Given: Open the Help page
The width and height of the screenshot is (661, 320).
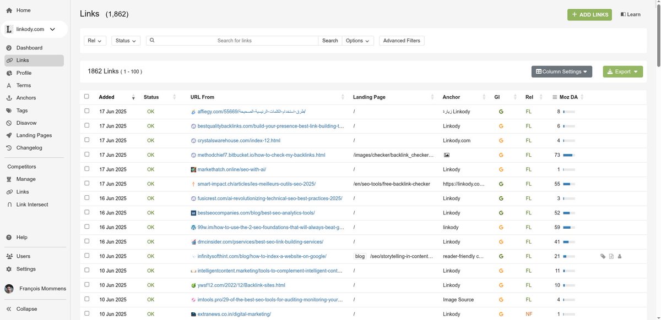Looking at the screenshot, I should [21, 238].
